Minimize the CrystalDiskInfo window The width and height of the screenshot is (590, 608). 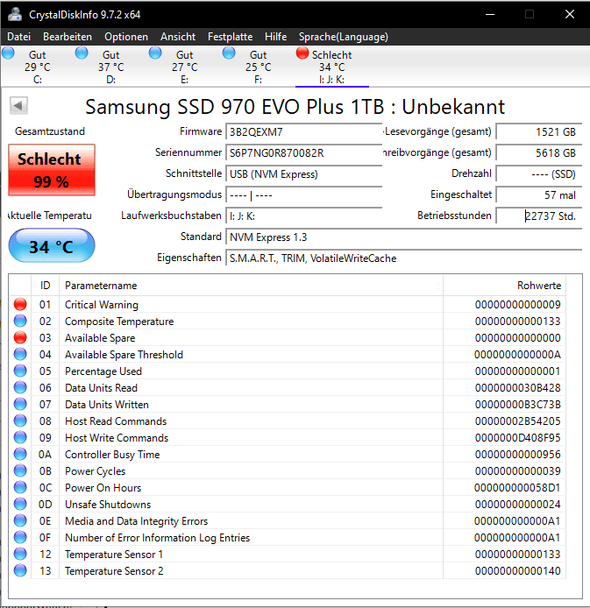pos(490,14)
